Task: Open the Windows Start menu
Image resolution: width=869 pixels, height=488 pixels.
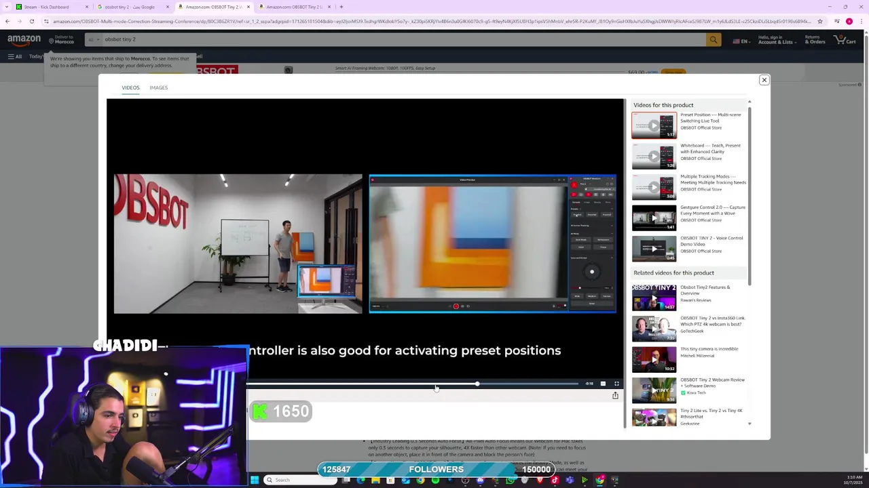Action: click(x=255, y=480)
